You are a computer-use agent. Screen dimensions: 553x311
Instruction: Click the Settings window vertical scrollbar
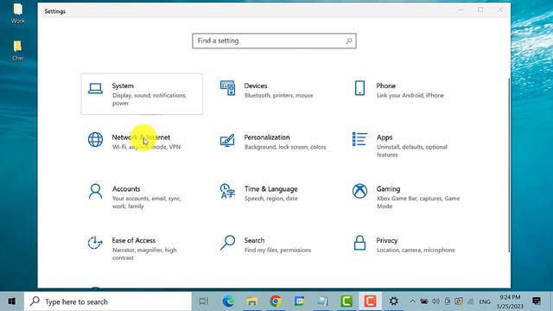click(509, 165)
